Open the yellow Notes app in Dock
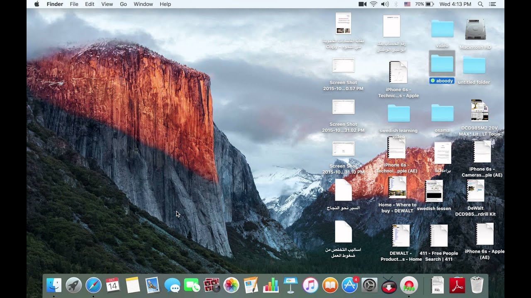 pos(133,285)
